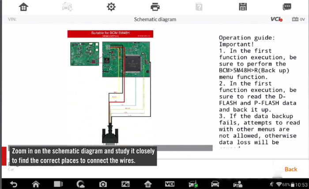Tap the VIN: label field
Screen dimensions: 309x189
[x=12, y=19]
